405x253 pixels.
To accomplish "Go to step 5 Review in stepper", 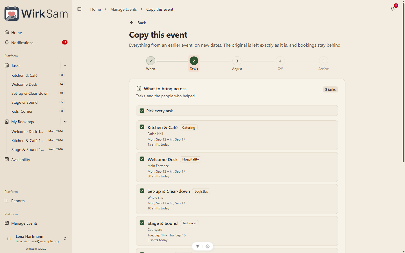I will (323, 64).
